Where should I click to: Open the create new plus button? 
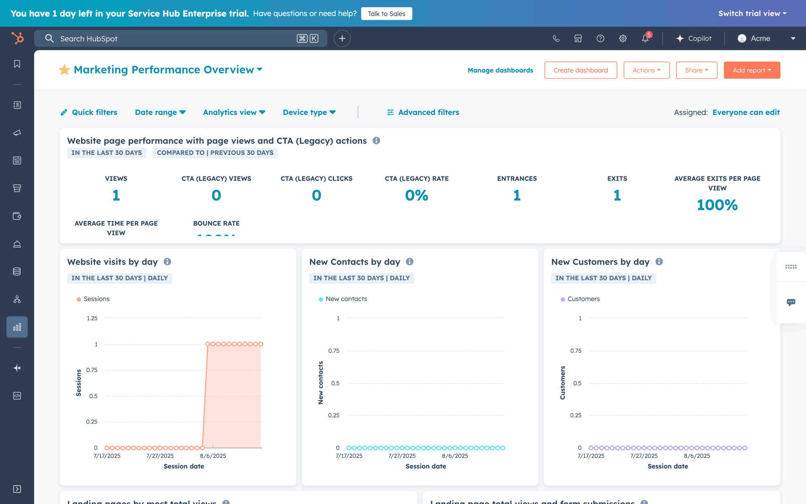pyautogui.click(x=342, y=39)
